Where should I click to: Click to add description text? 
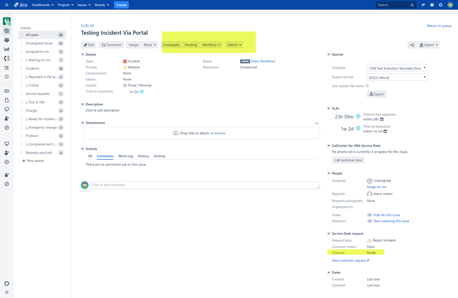[103, 110]
